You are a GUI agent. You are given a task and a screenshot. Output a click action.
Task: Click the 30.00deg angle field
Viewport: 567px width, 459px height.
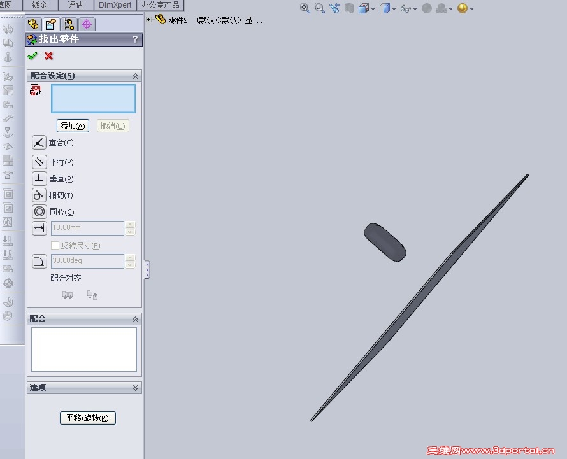(87, 261)
